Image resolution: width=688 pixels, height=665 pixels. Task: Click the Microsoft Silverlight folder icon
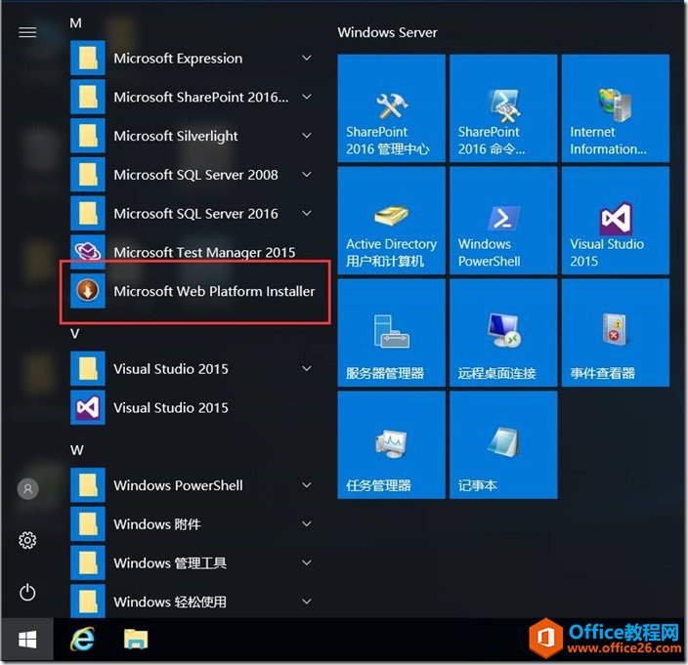point(88,136)
